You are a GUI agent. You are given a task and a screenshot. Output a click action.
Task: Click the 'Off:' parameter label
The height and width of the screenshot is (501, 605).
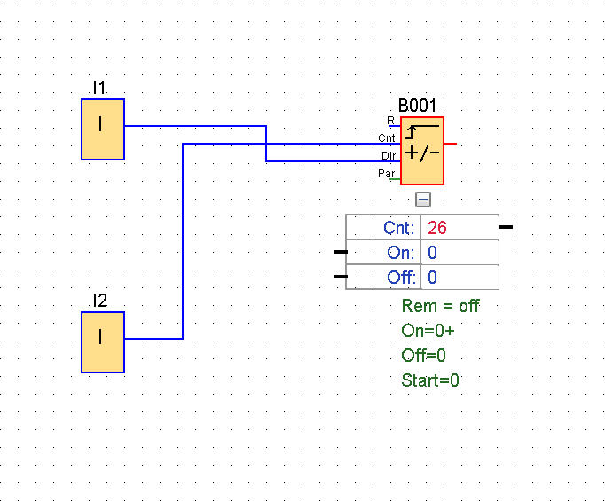pos(402,278)
